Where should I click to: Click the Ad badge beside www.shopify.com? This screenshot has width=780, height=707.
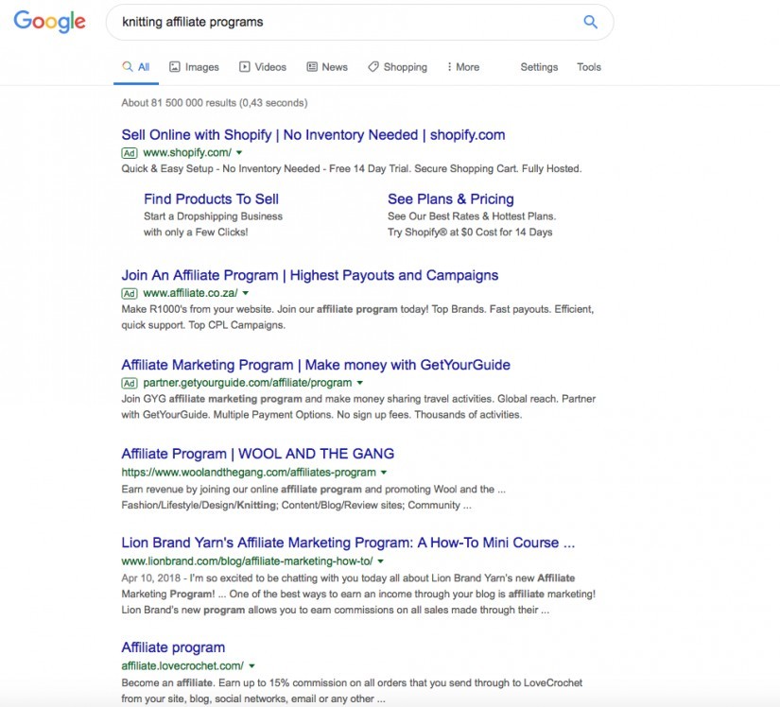click(130, 152)
